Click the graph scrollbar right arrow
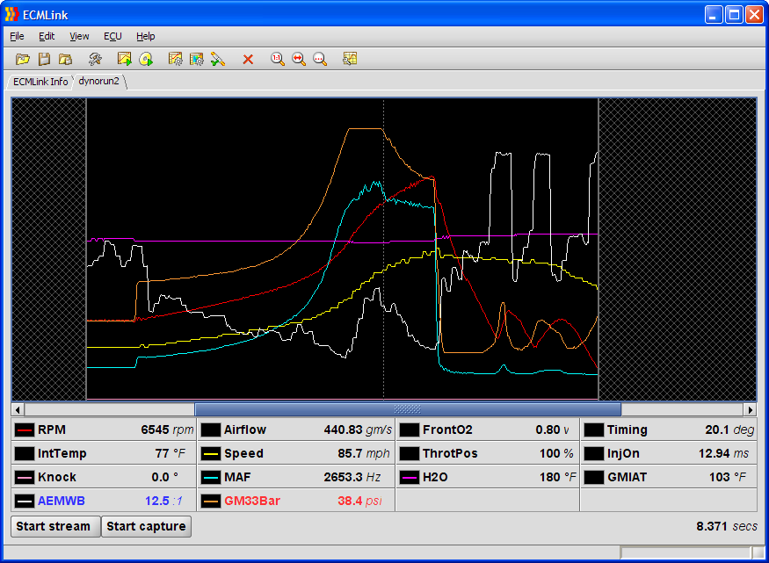The width and height of the screenshot is (769, 563). click(x=750, y=409)
